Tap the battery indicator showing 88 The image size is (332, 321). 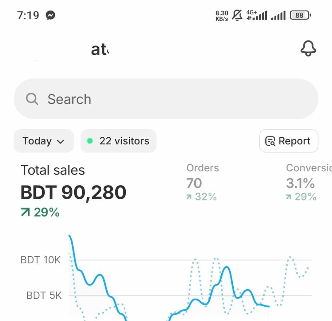click(300, 15)
